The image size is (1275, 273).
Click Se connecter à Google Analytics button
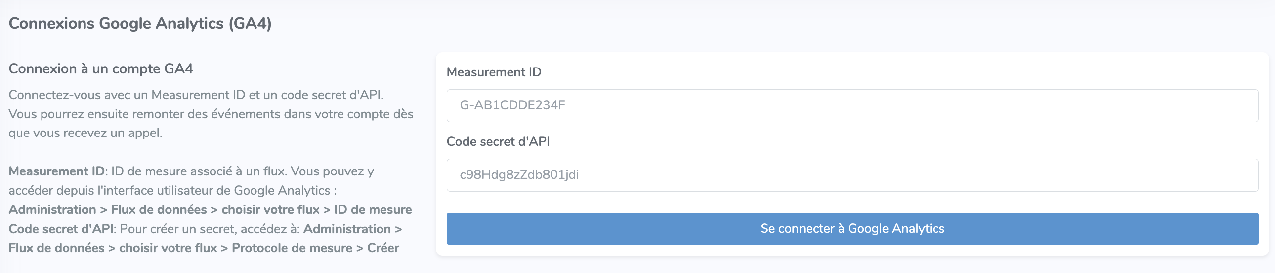click(x=852, y=229)
